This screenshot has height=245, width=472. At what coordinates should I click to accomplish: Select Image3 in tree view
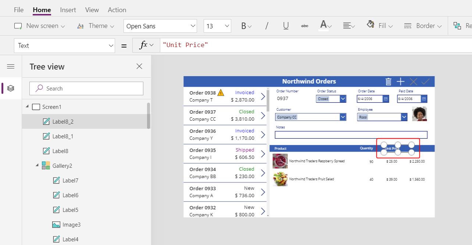pyautogui.click(x=71, y=224)
